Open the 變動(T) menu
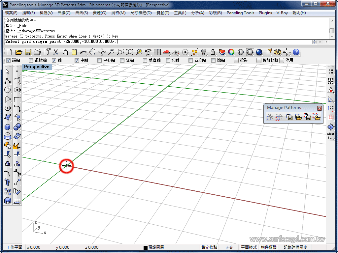The image size is (338, 253). pyautogui.click(x=163, y=13)
